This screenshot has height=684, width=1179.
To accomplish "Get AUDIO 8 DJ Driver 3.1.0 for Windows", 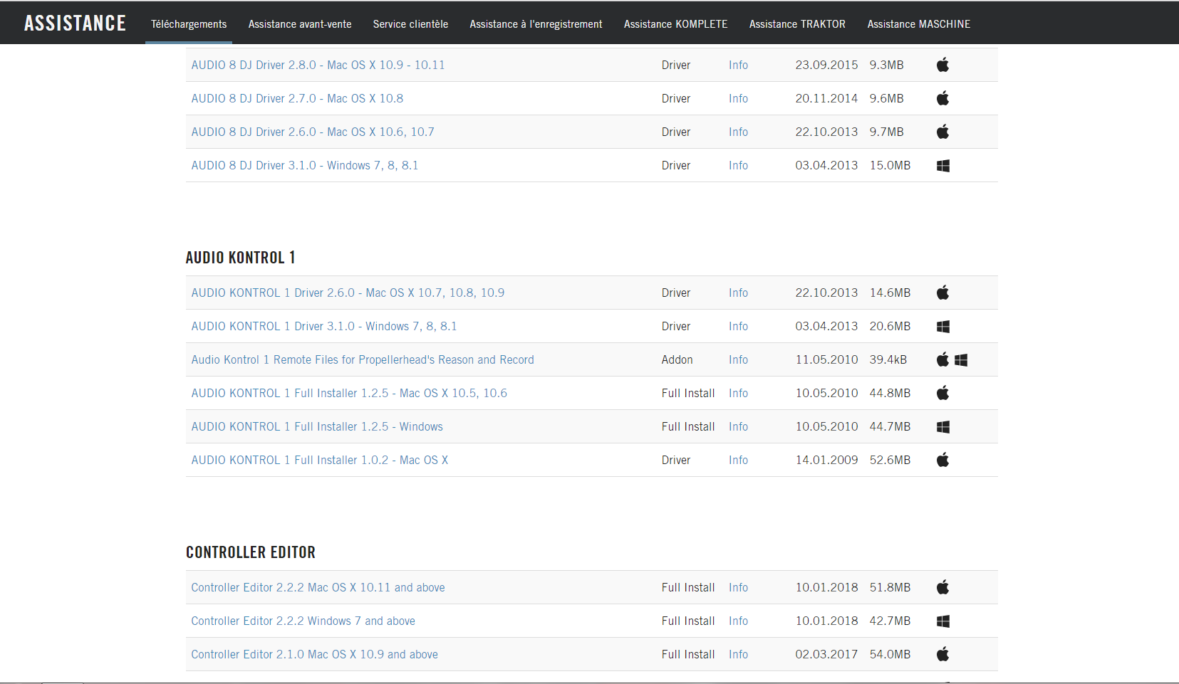I will pos(305,165).
